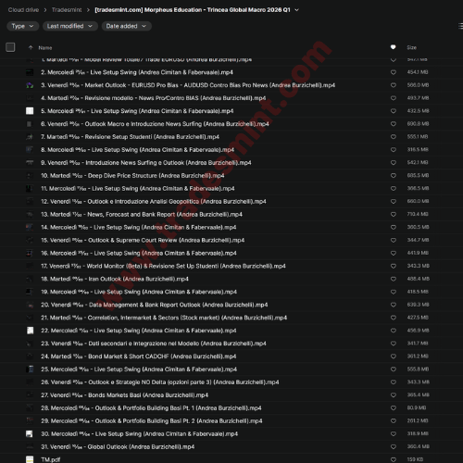Click heart for '10. Martedì Deep Dive Price Structure'
The image size is (463, 463).
pyautogui.click(x=394, y=176)
